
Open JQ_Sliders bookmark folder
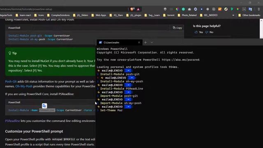point(81,15)
